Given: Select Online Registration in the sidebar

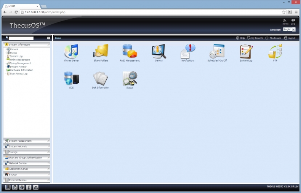Looking at the screenshot, I should 20,60.
